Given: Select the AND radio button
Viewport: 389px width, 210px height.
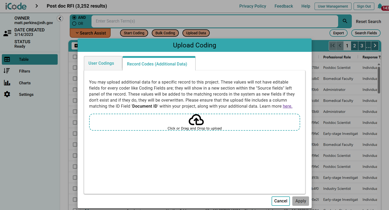Looking at the screenshot, I should 74,18.
